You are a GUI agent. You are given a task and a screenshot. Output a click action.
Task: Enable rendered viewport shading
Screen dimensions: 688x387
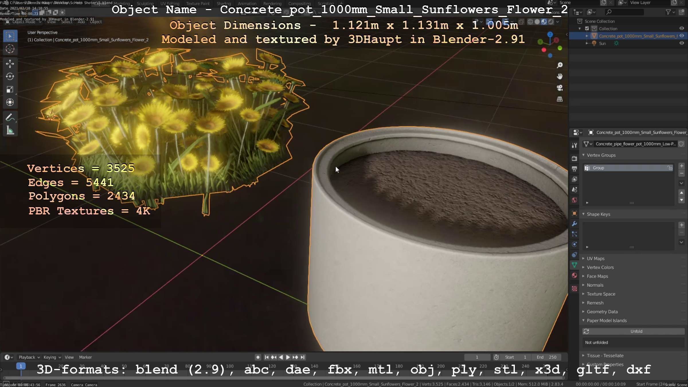[551, 22]
